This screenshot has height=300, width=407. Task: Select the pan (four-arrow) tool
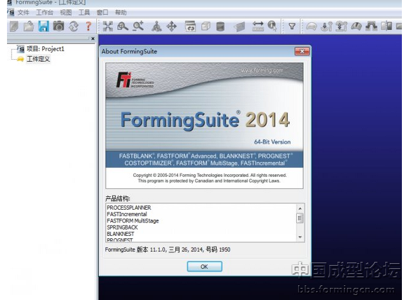(171, 26)
